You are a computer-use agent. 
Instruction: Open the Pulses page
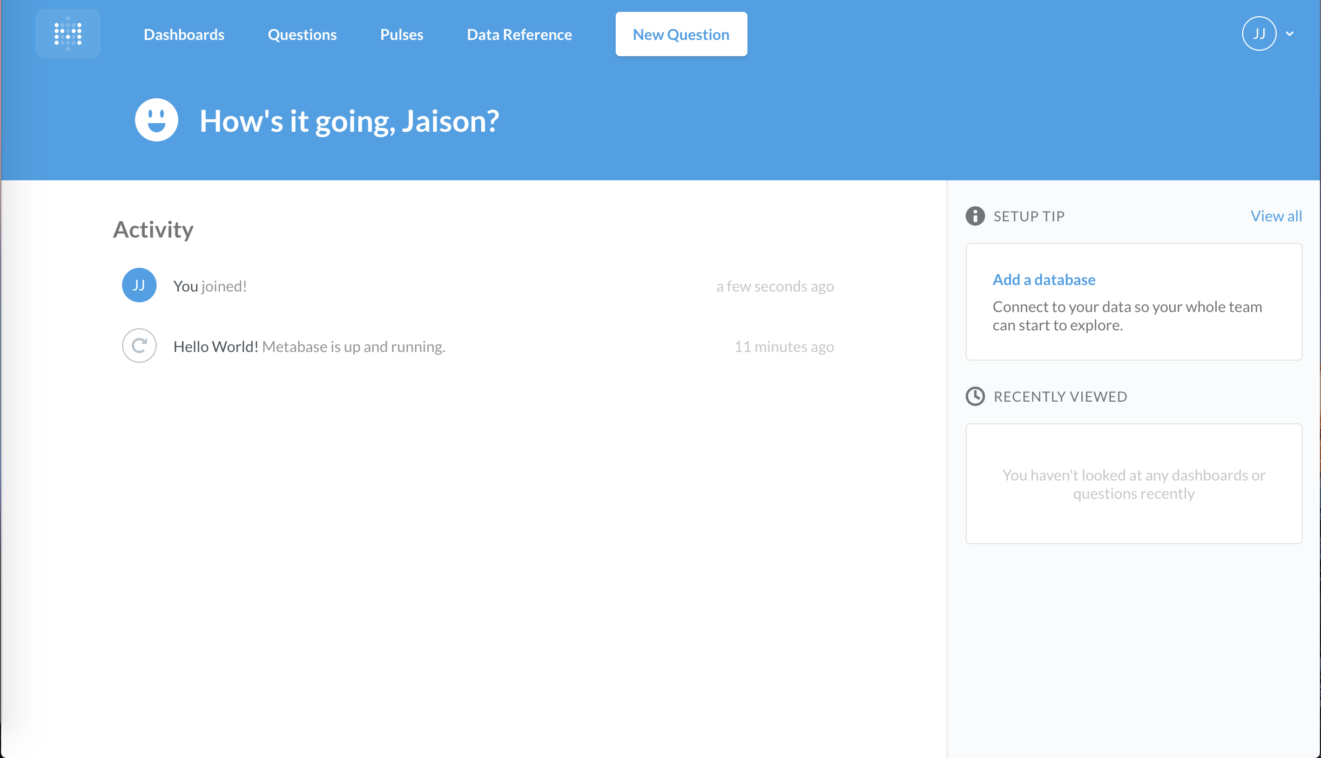402,35
